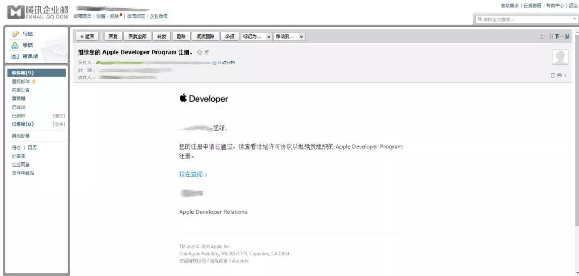Click the 通讯录 contacts card icon
Viewport: 579px width, 276px height.
pyautogui.click(x=15, y=56)
